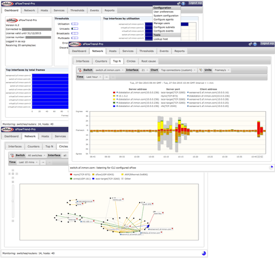Zoom in the Circles map with plus icon
The height and width of the screenshot is (258, 275).
[13, 182]
